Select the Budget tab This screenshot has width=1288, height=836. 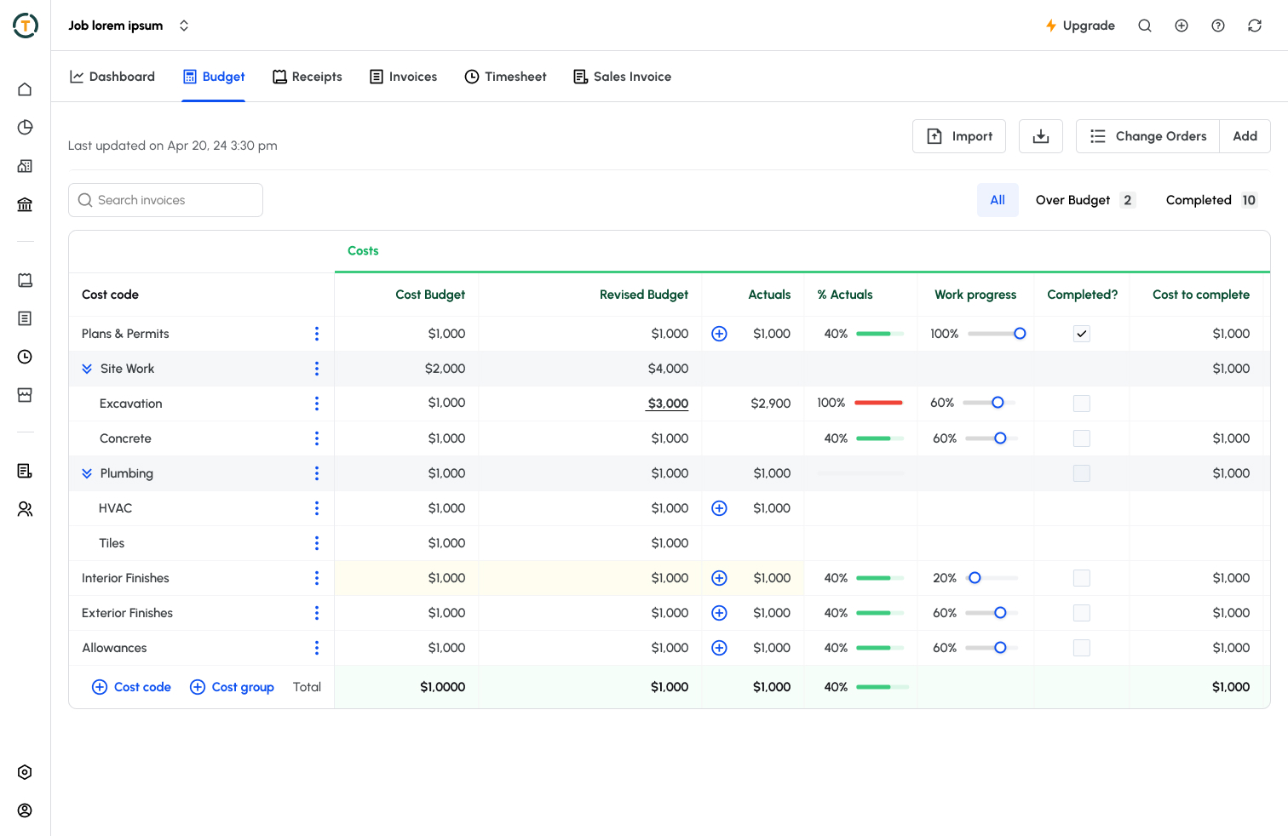(214, 77)
